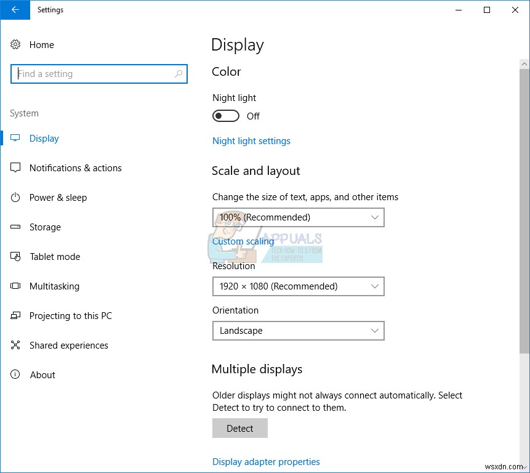Click the Detect button

point(240,429)
